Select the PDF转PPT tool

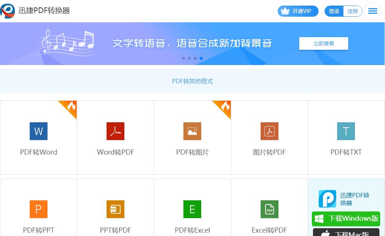(x=39, y=216)
